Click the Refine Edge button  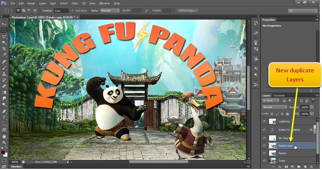pyautogui.click(x=187, y=10)
